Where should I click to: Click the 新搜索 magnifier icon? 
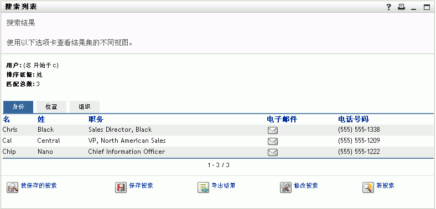[368, 187]
